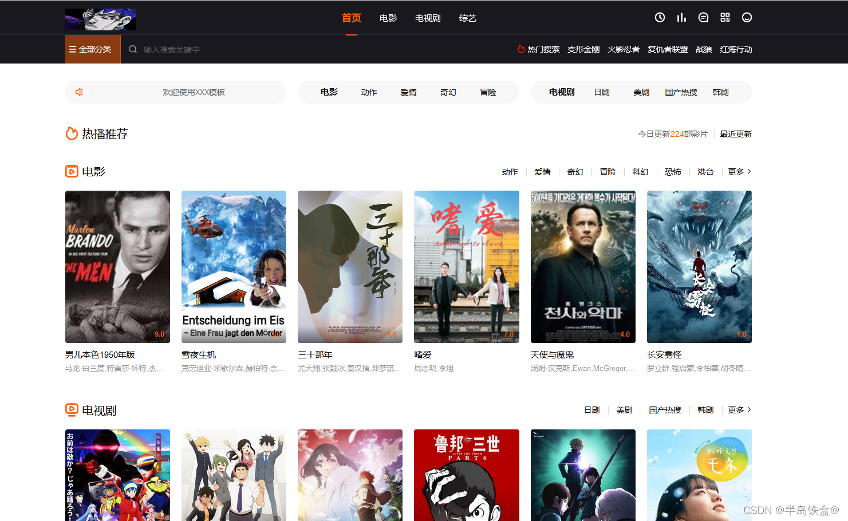
Task: Open the 长安雾怪 movie poster
Action: (x=699, y=267)
